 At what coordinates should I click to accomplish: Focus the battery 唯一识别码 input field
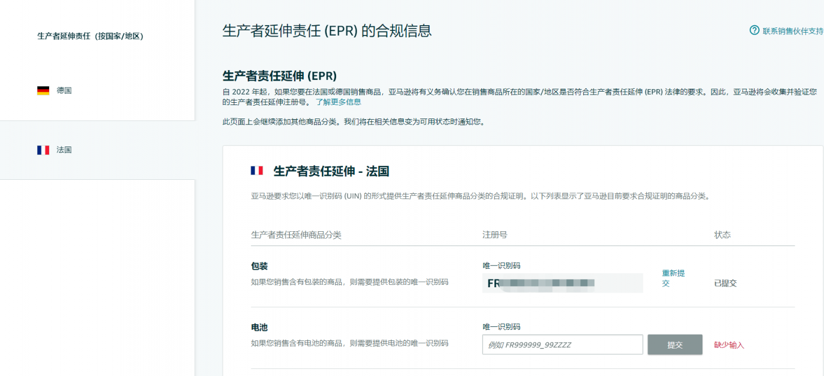click(562, 344)
